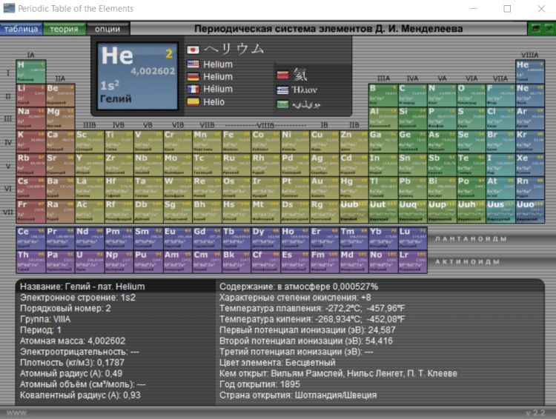Select the Beryllium (Be) element cell
Viewport: 556px width, 419px height.
60,95
